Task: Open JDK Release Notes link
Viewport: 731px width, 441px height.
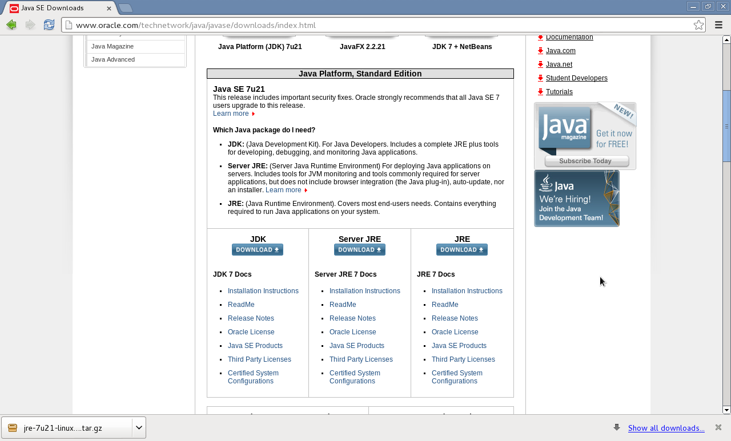Action: (x=251, y=318)
